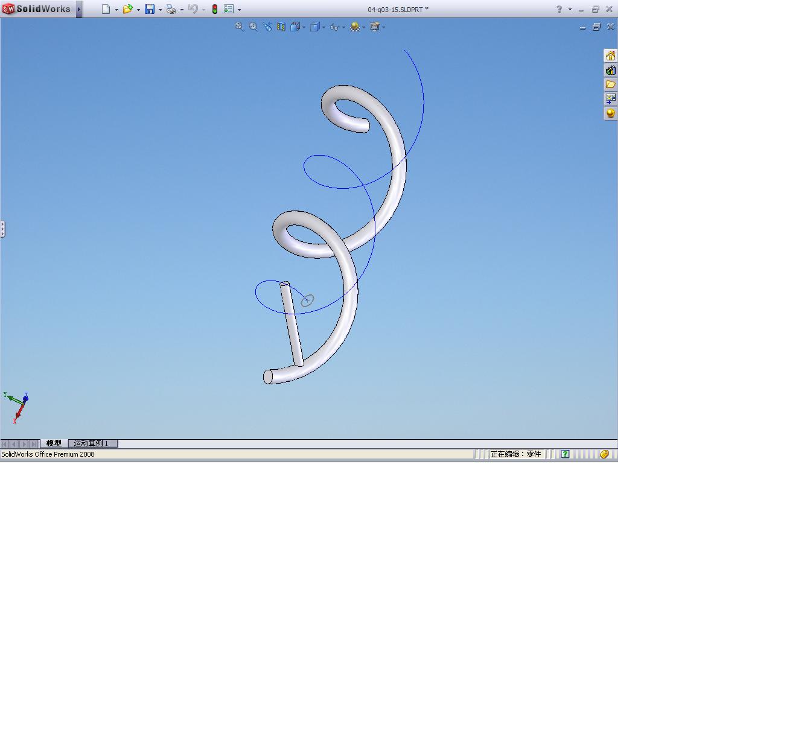This screenshot has height=745, width=810.
Task: Click the SolidWorks logo
Action: (x=37, y=9)
